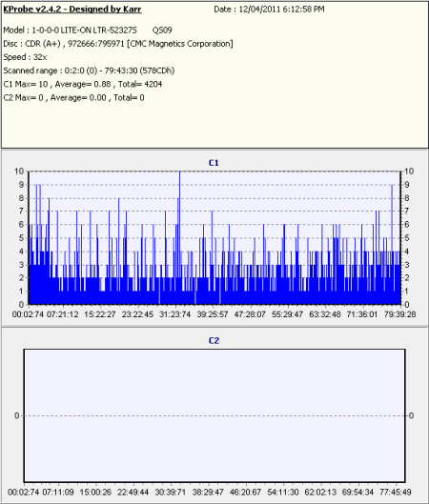Click the C2 chart title
Screen dimensions: 429x504
(214, 341)
